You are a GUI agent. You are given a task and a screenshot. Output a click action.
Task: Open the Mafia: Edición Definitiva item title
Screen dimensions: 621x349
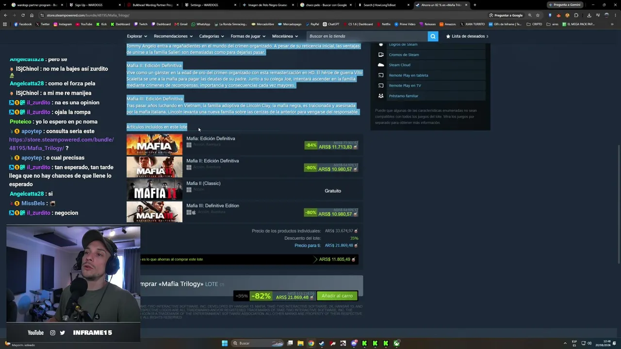(x=211, y=139)
